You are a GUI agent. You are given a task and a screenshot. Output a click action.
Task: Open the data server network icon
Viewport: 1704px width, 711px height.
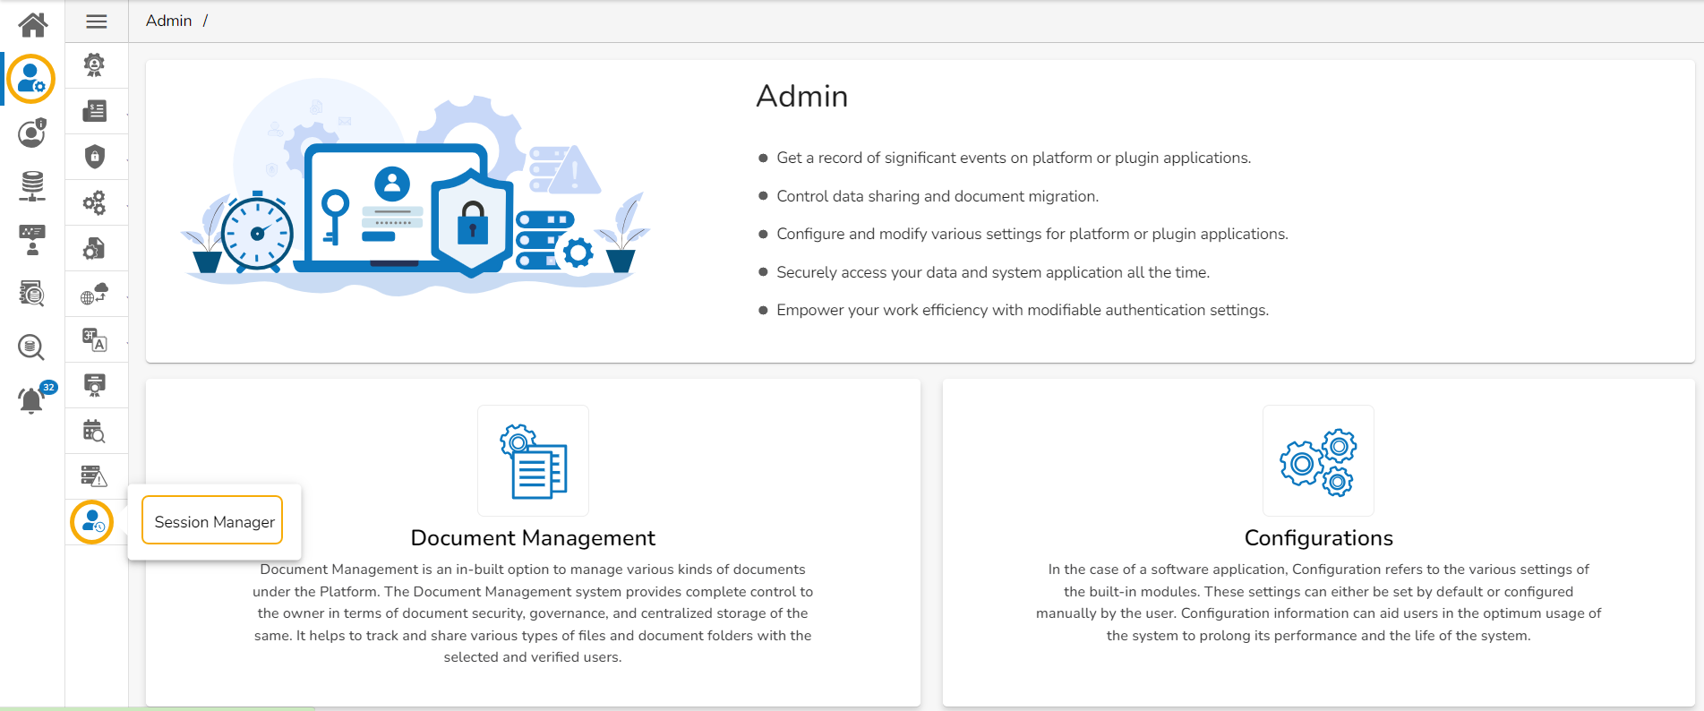[x=32, y=186]
